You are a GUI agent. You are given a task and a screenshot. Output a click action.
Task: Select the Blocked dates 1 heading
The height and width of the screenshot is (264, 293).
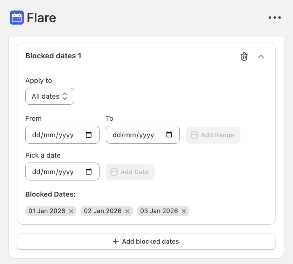[x=53, y=56]
